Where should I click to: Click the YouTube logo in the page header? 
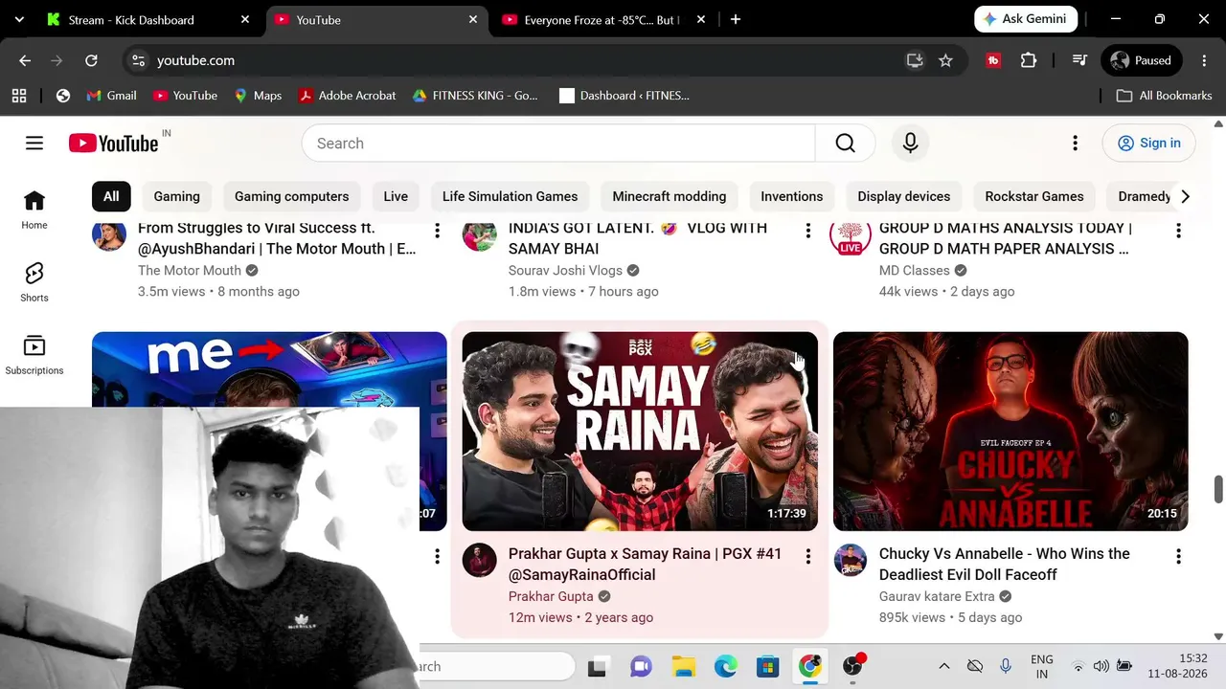113,144
